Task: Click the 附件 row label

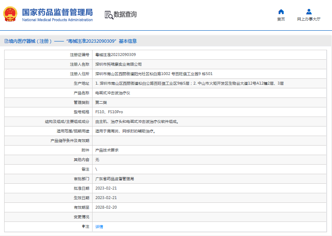Action: 85,150
